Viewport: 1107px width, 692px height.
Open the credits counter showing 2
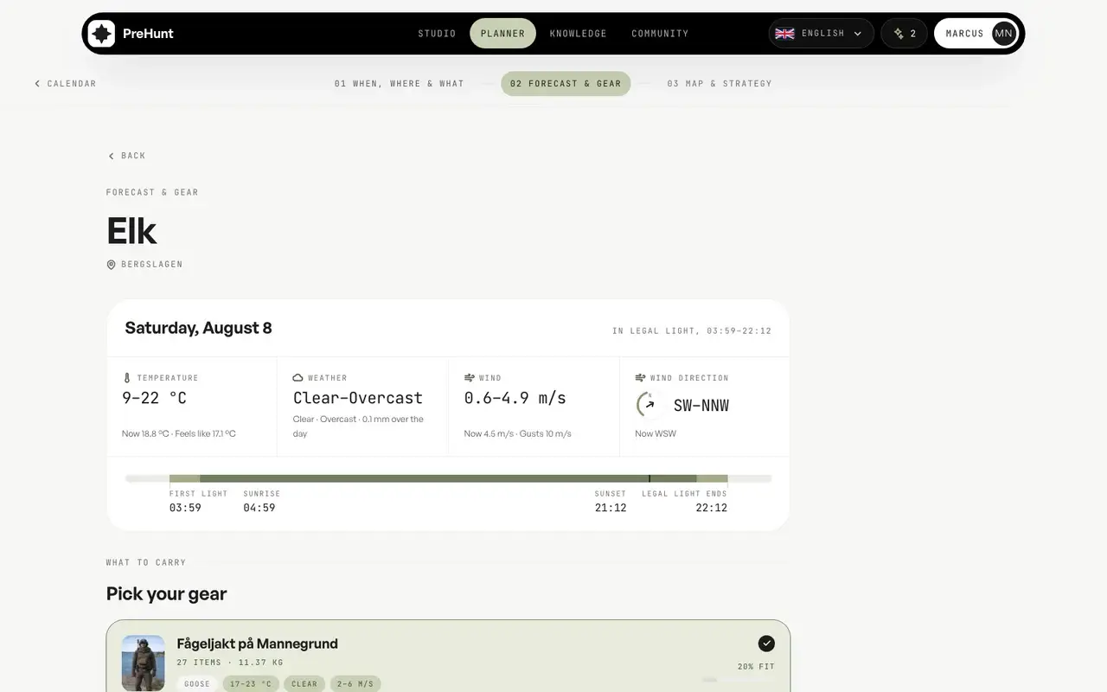[x=904, y=34]
